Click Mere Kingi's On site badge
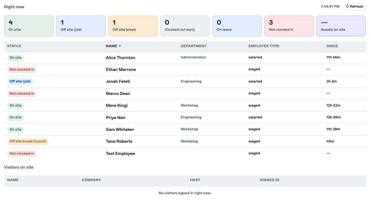Viewport: 371px width, 203px height. point(16,106)
